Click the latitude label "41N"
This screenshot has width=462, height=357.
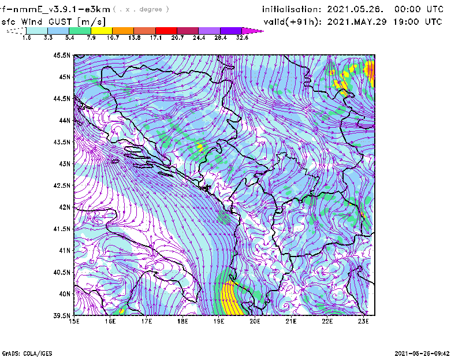65,251
